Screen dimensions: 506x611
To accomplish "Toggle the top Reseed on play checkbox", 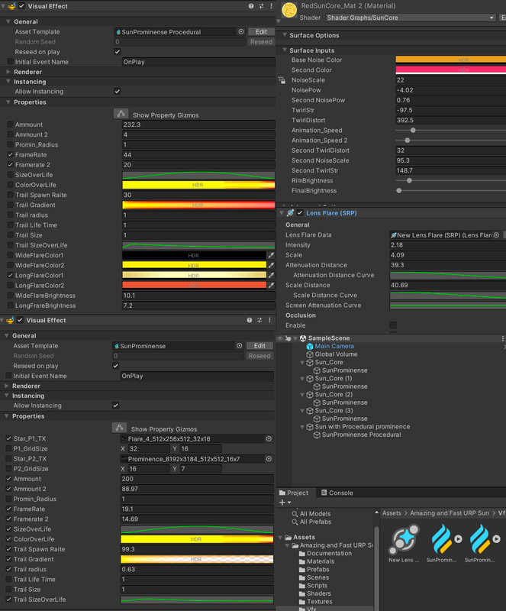I will (118, 52).
